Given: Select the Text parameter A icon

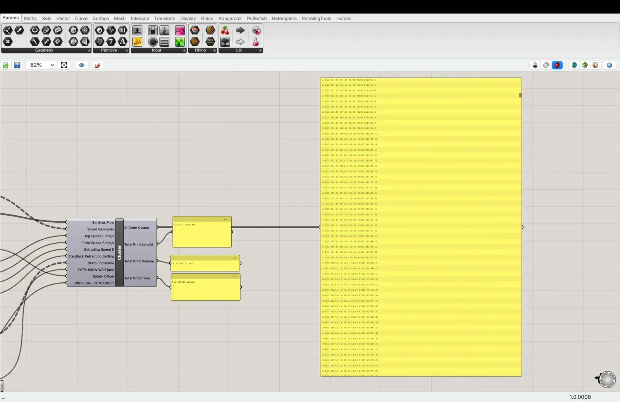Looking at the screenshot, I should pos(122,41).
